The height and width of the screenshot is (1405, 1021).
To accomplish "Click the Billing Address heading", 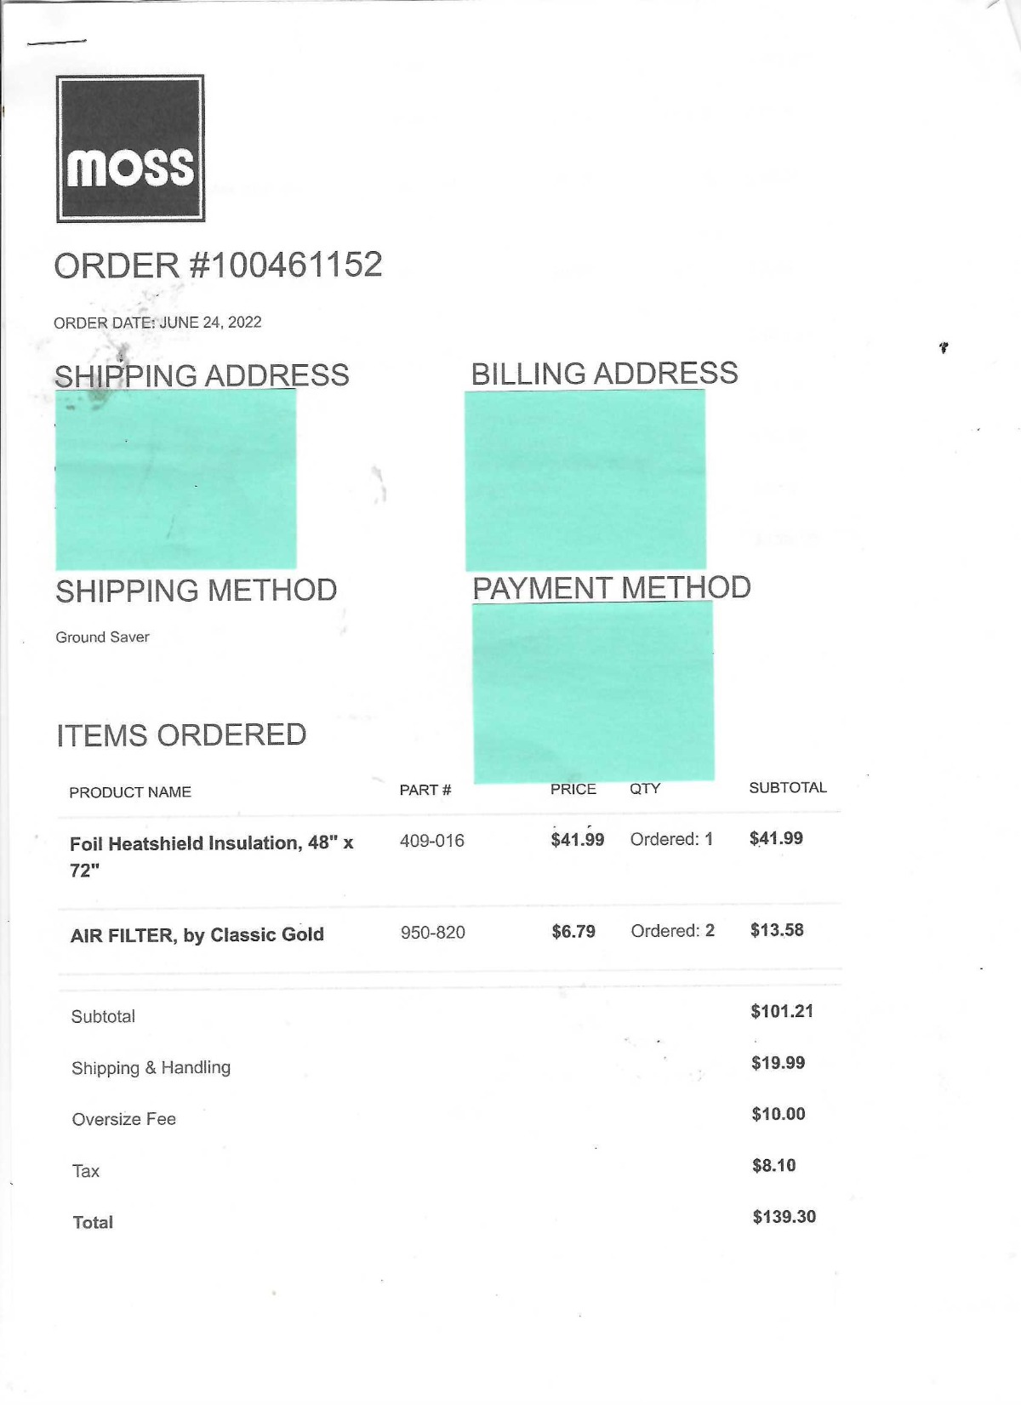I will tap(604, 373).
